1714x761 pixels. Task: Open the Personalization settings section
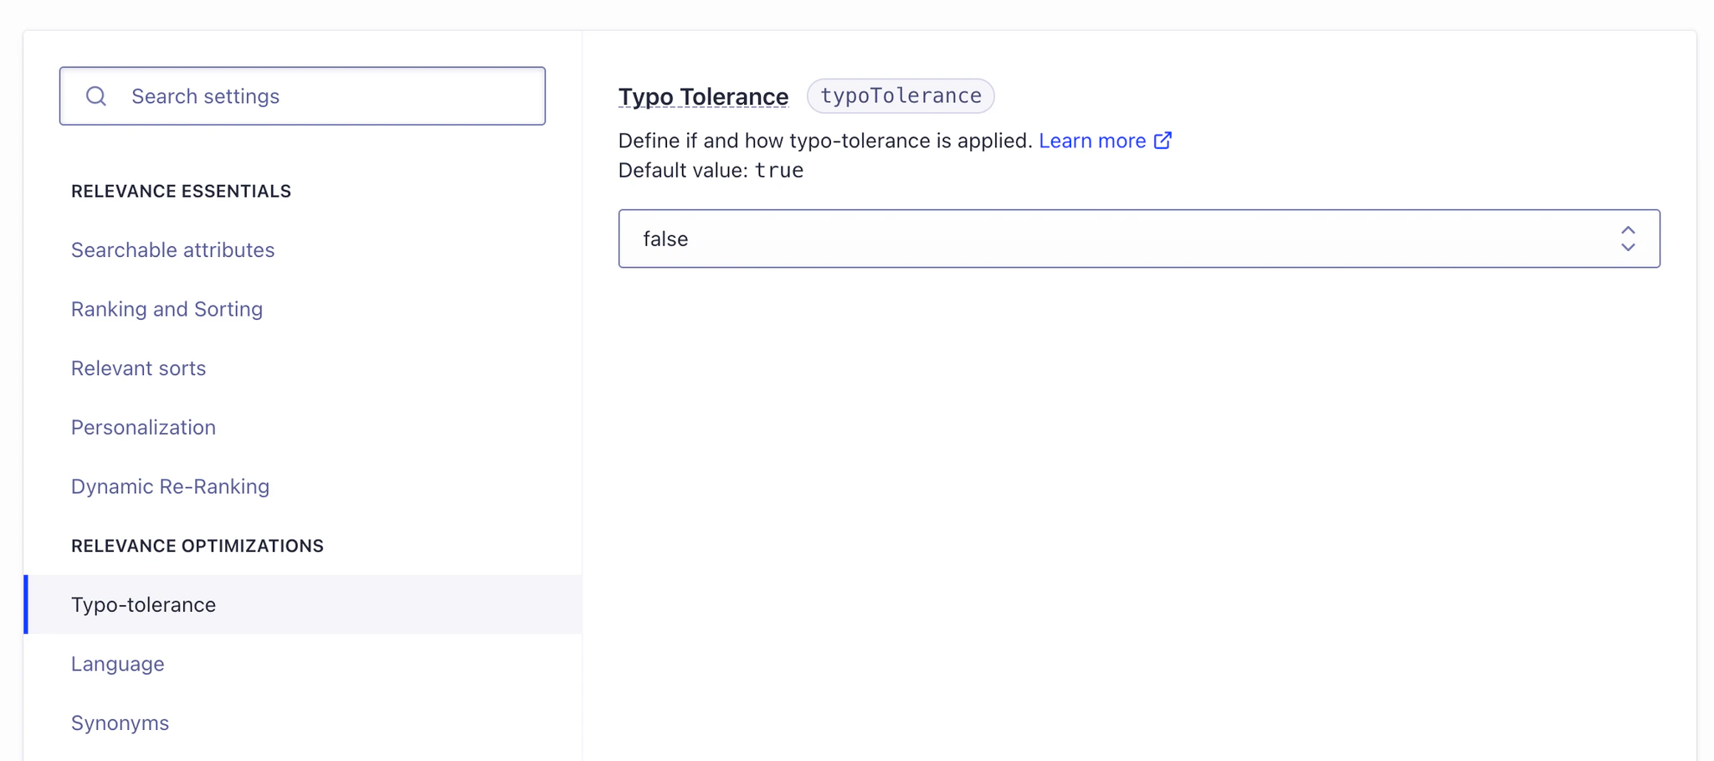click(x=143, y=427)
